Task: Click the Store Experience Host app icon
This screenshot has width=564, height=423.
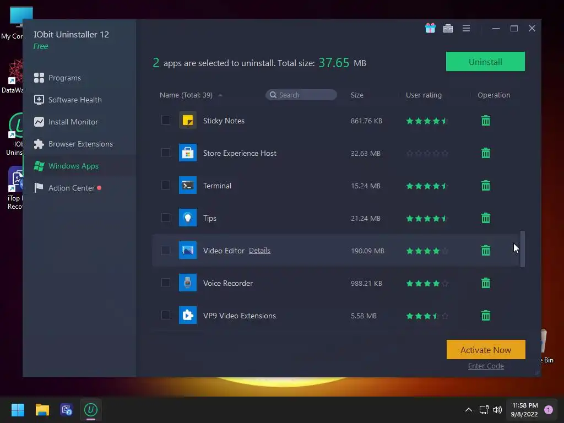Action: (188, 153)
